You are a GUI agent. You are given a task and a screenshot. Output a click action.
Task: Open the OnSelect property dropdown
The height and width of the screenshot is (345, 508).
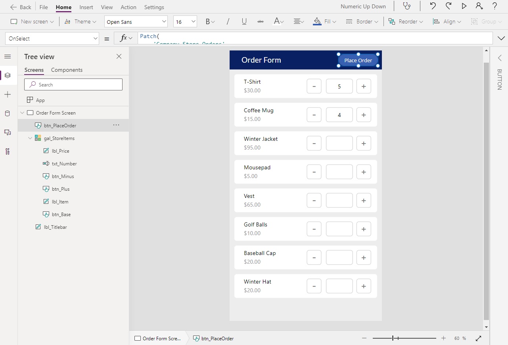(x=52, y=38)
